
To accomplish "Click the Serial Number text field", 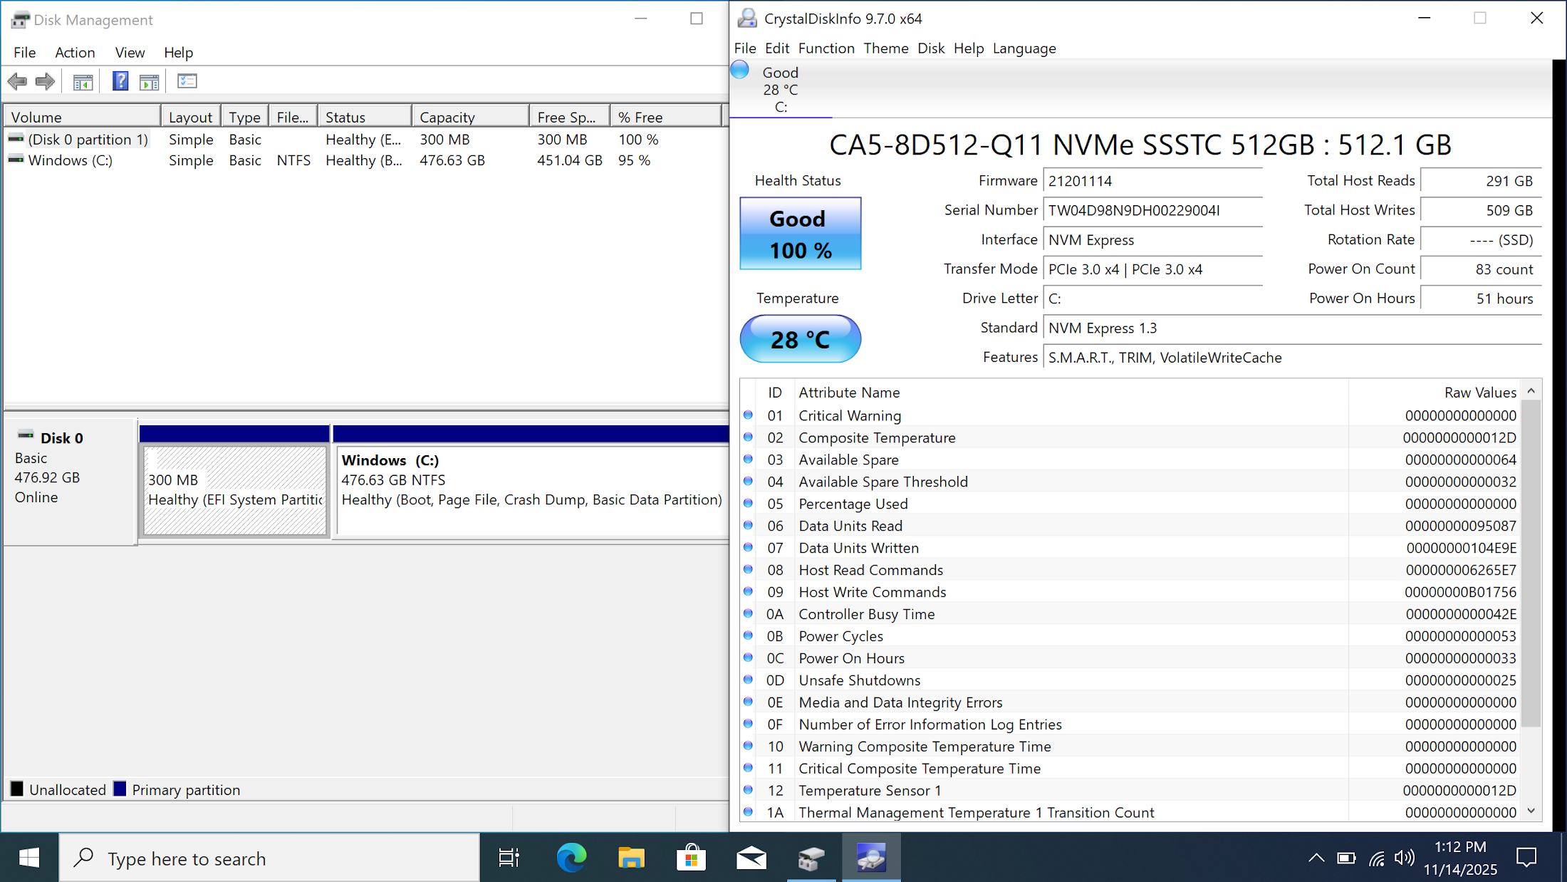I will point(1152,210).
